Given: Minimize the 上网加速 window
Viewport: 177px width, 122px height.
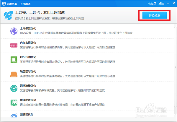Looking at the screenshot, I should click(168, 4).
